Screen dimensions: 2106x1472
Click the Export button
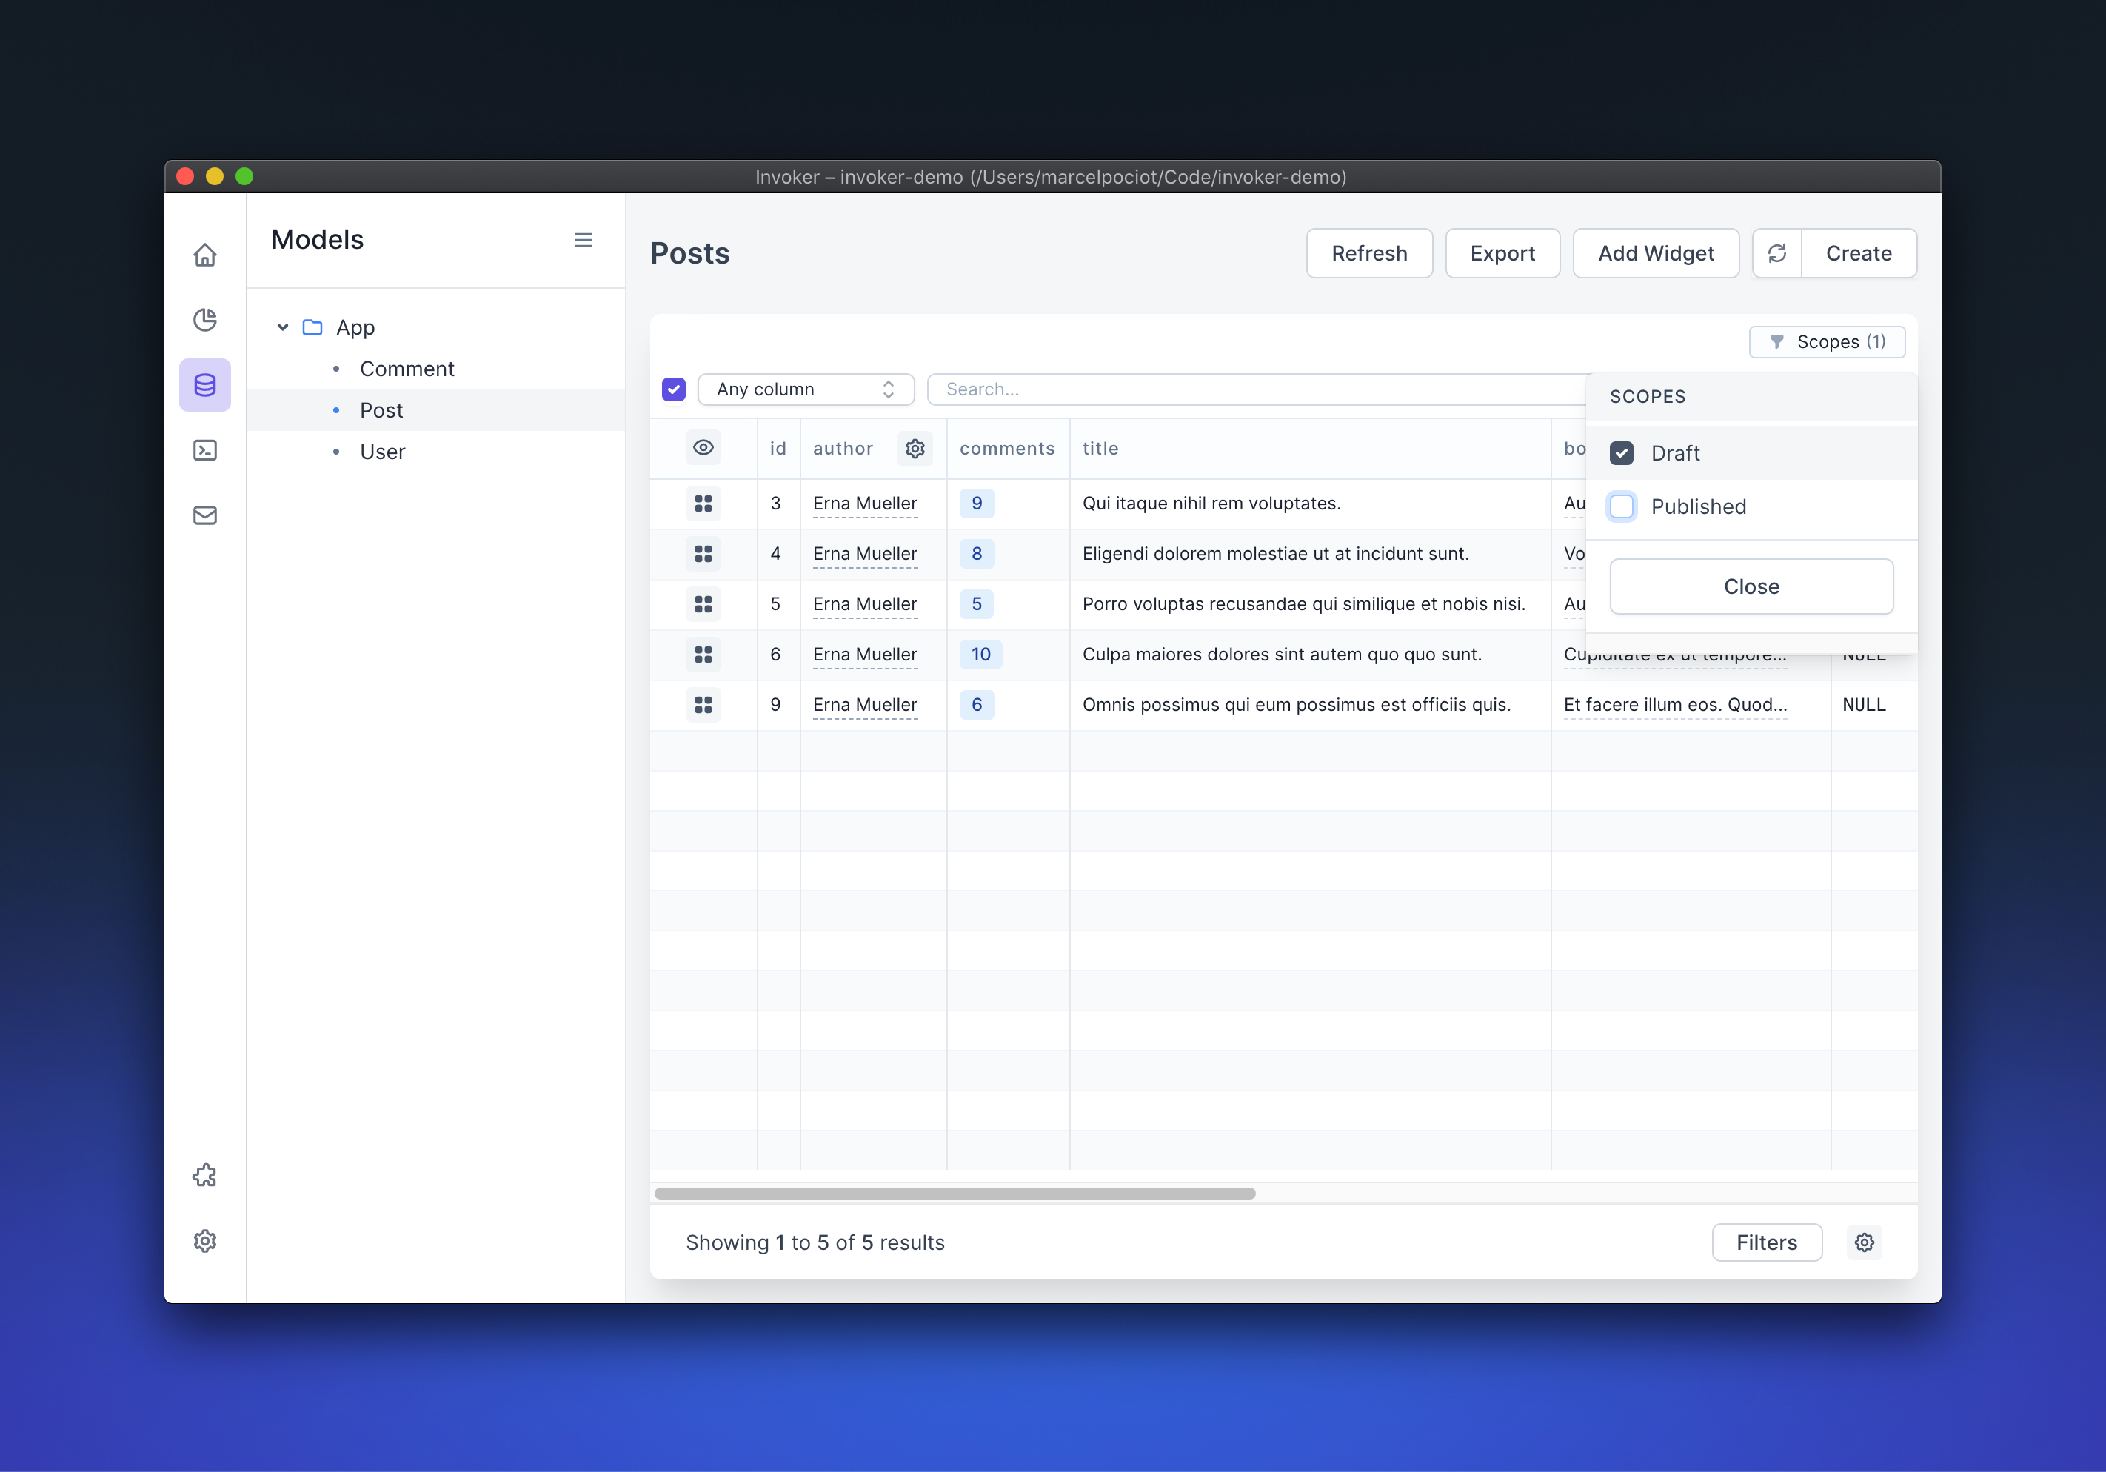[x=1502, y=253]
